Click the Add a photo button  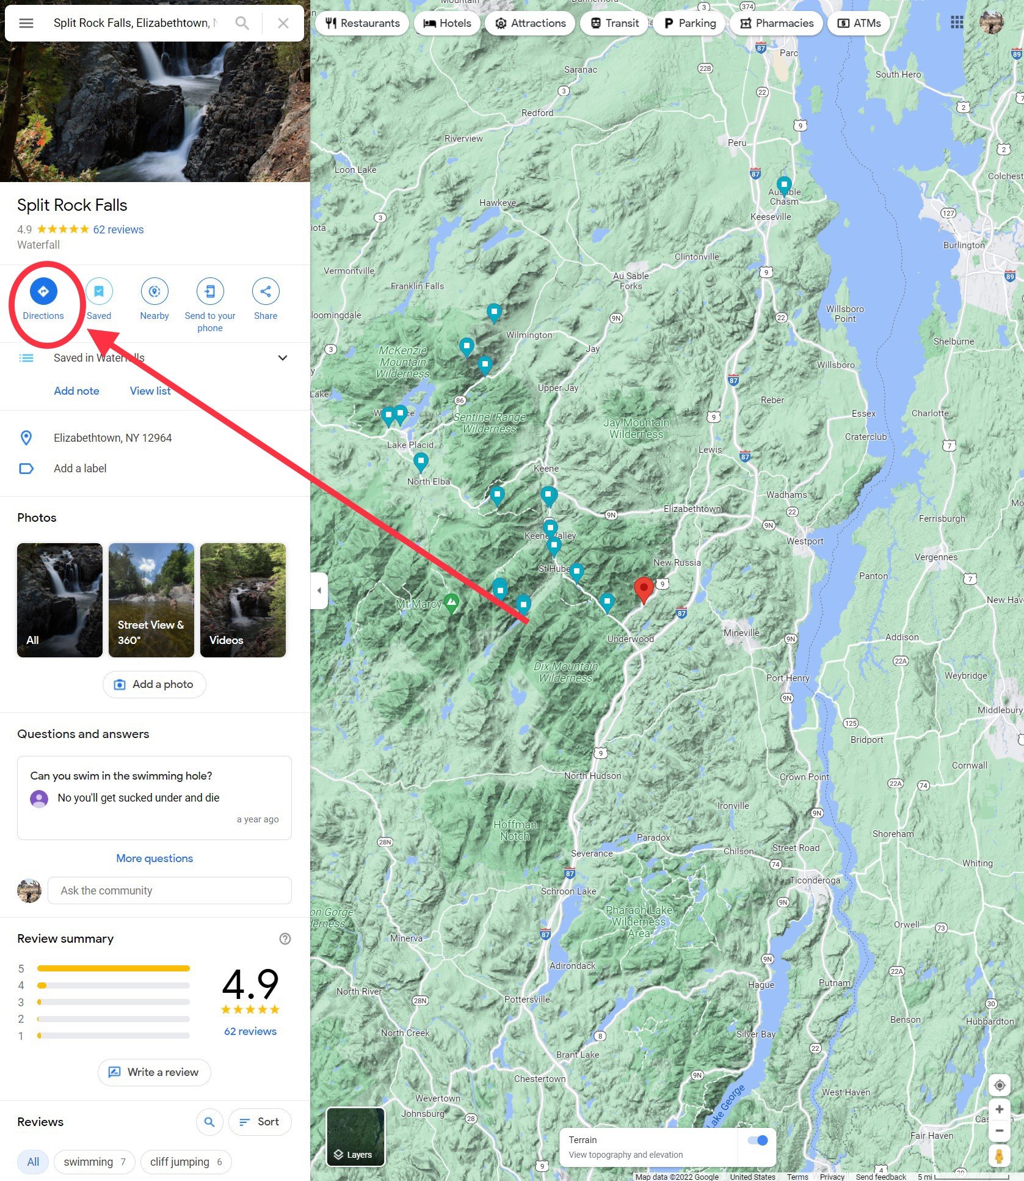(154, 684)
